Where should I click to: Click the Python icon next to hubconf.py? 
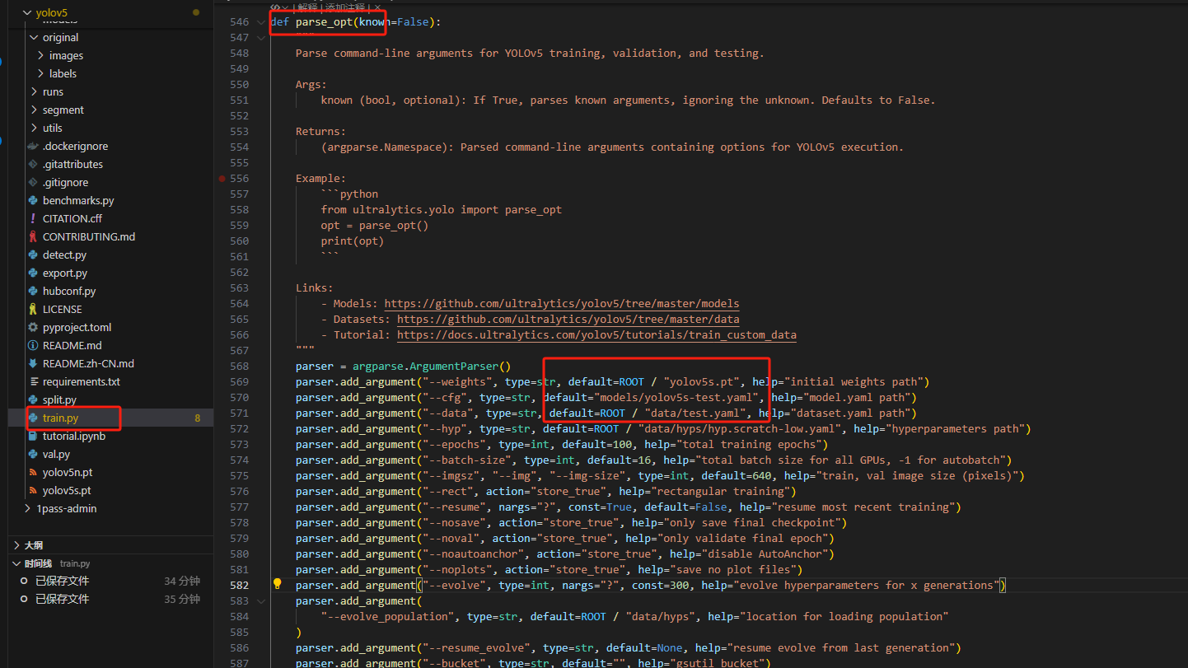coord(33,291)
